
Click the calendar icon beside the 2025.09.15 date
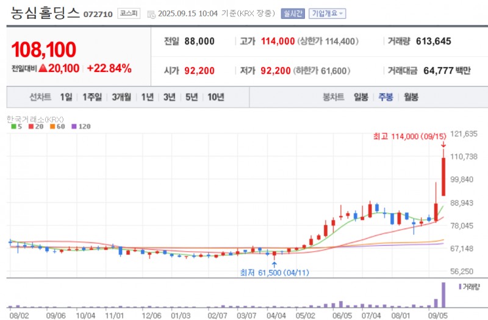[151, 14]
